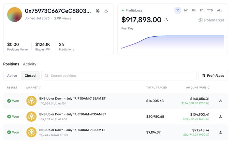The height and width of the screenshot is (142, 232).
Task: Click Won checkmark in 7:50AM row
Action: point(9,101)
